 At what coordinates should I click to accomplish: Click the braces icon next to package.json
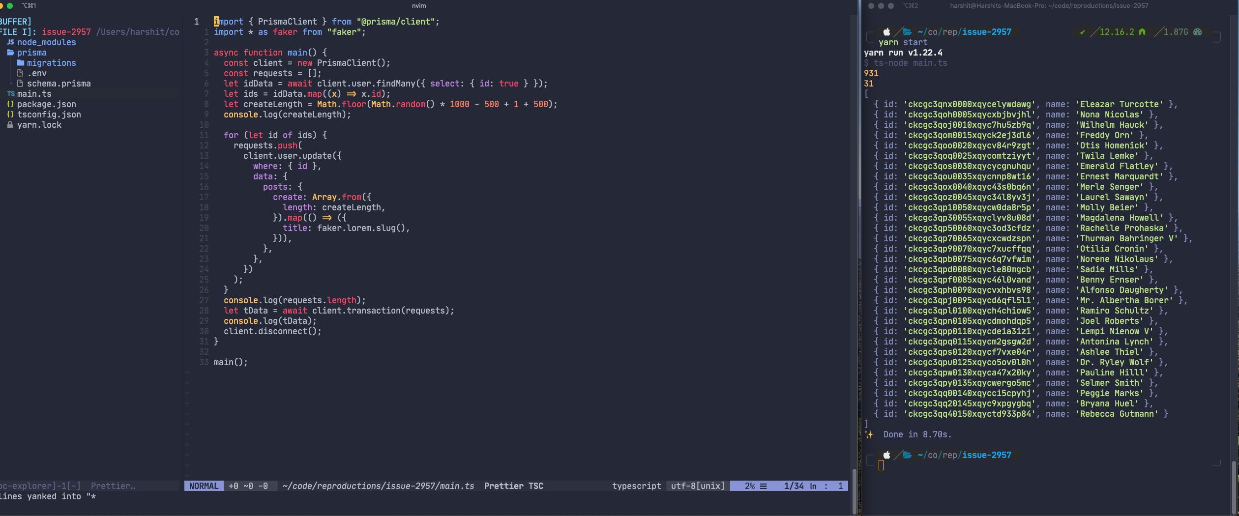11,104
